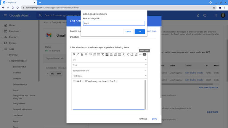Open the font size dropdown
Viewport: 228px width, 128px height.
tap(110, 60)
